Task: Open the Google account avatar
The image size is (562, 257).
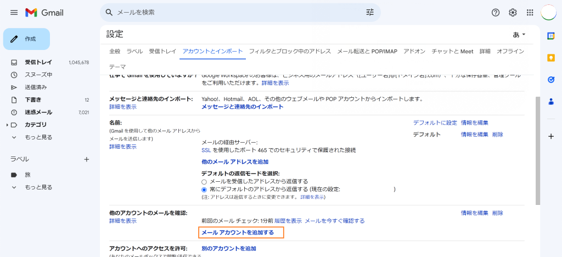Action: pos(548,13)
